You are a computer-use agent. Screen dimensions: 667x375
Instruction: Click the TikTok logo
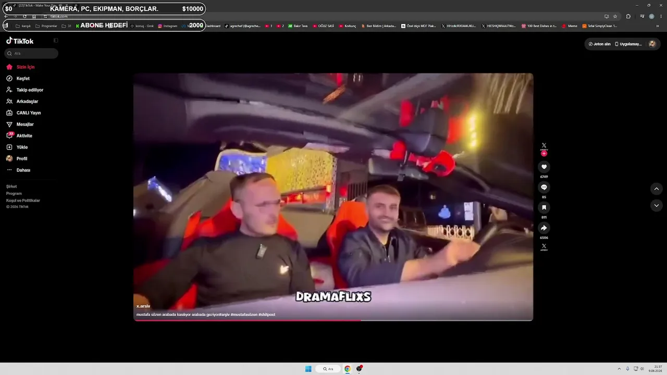[x=20, y=41]
